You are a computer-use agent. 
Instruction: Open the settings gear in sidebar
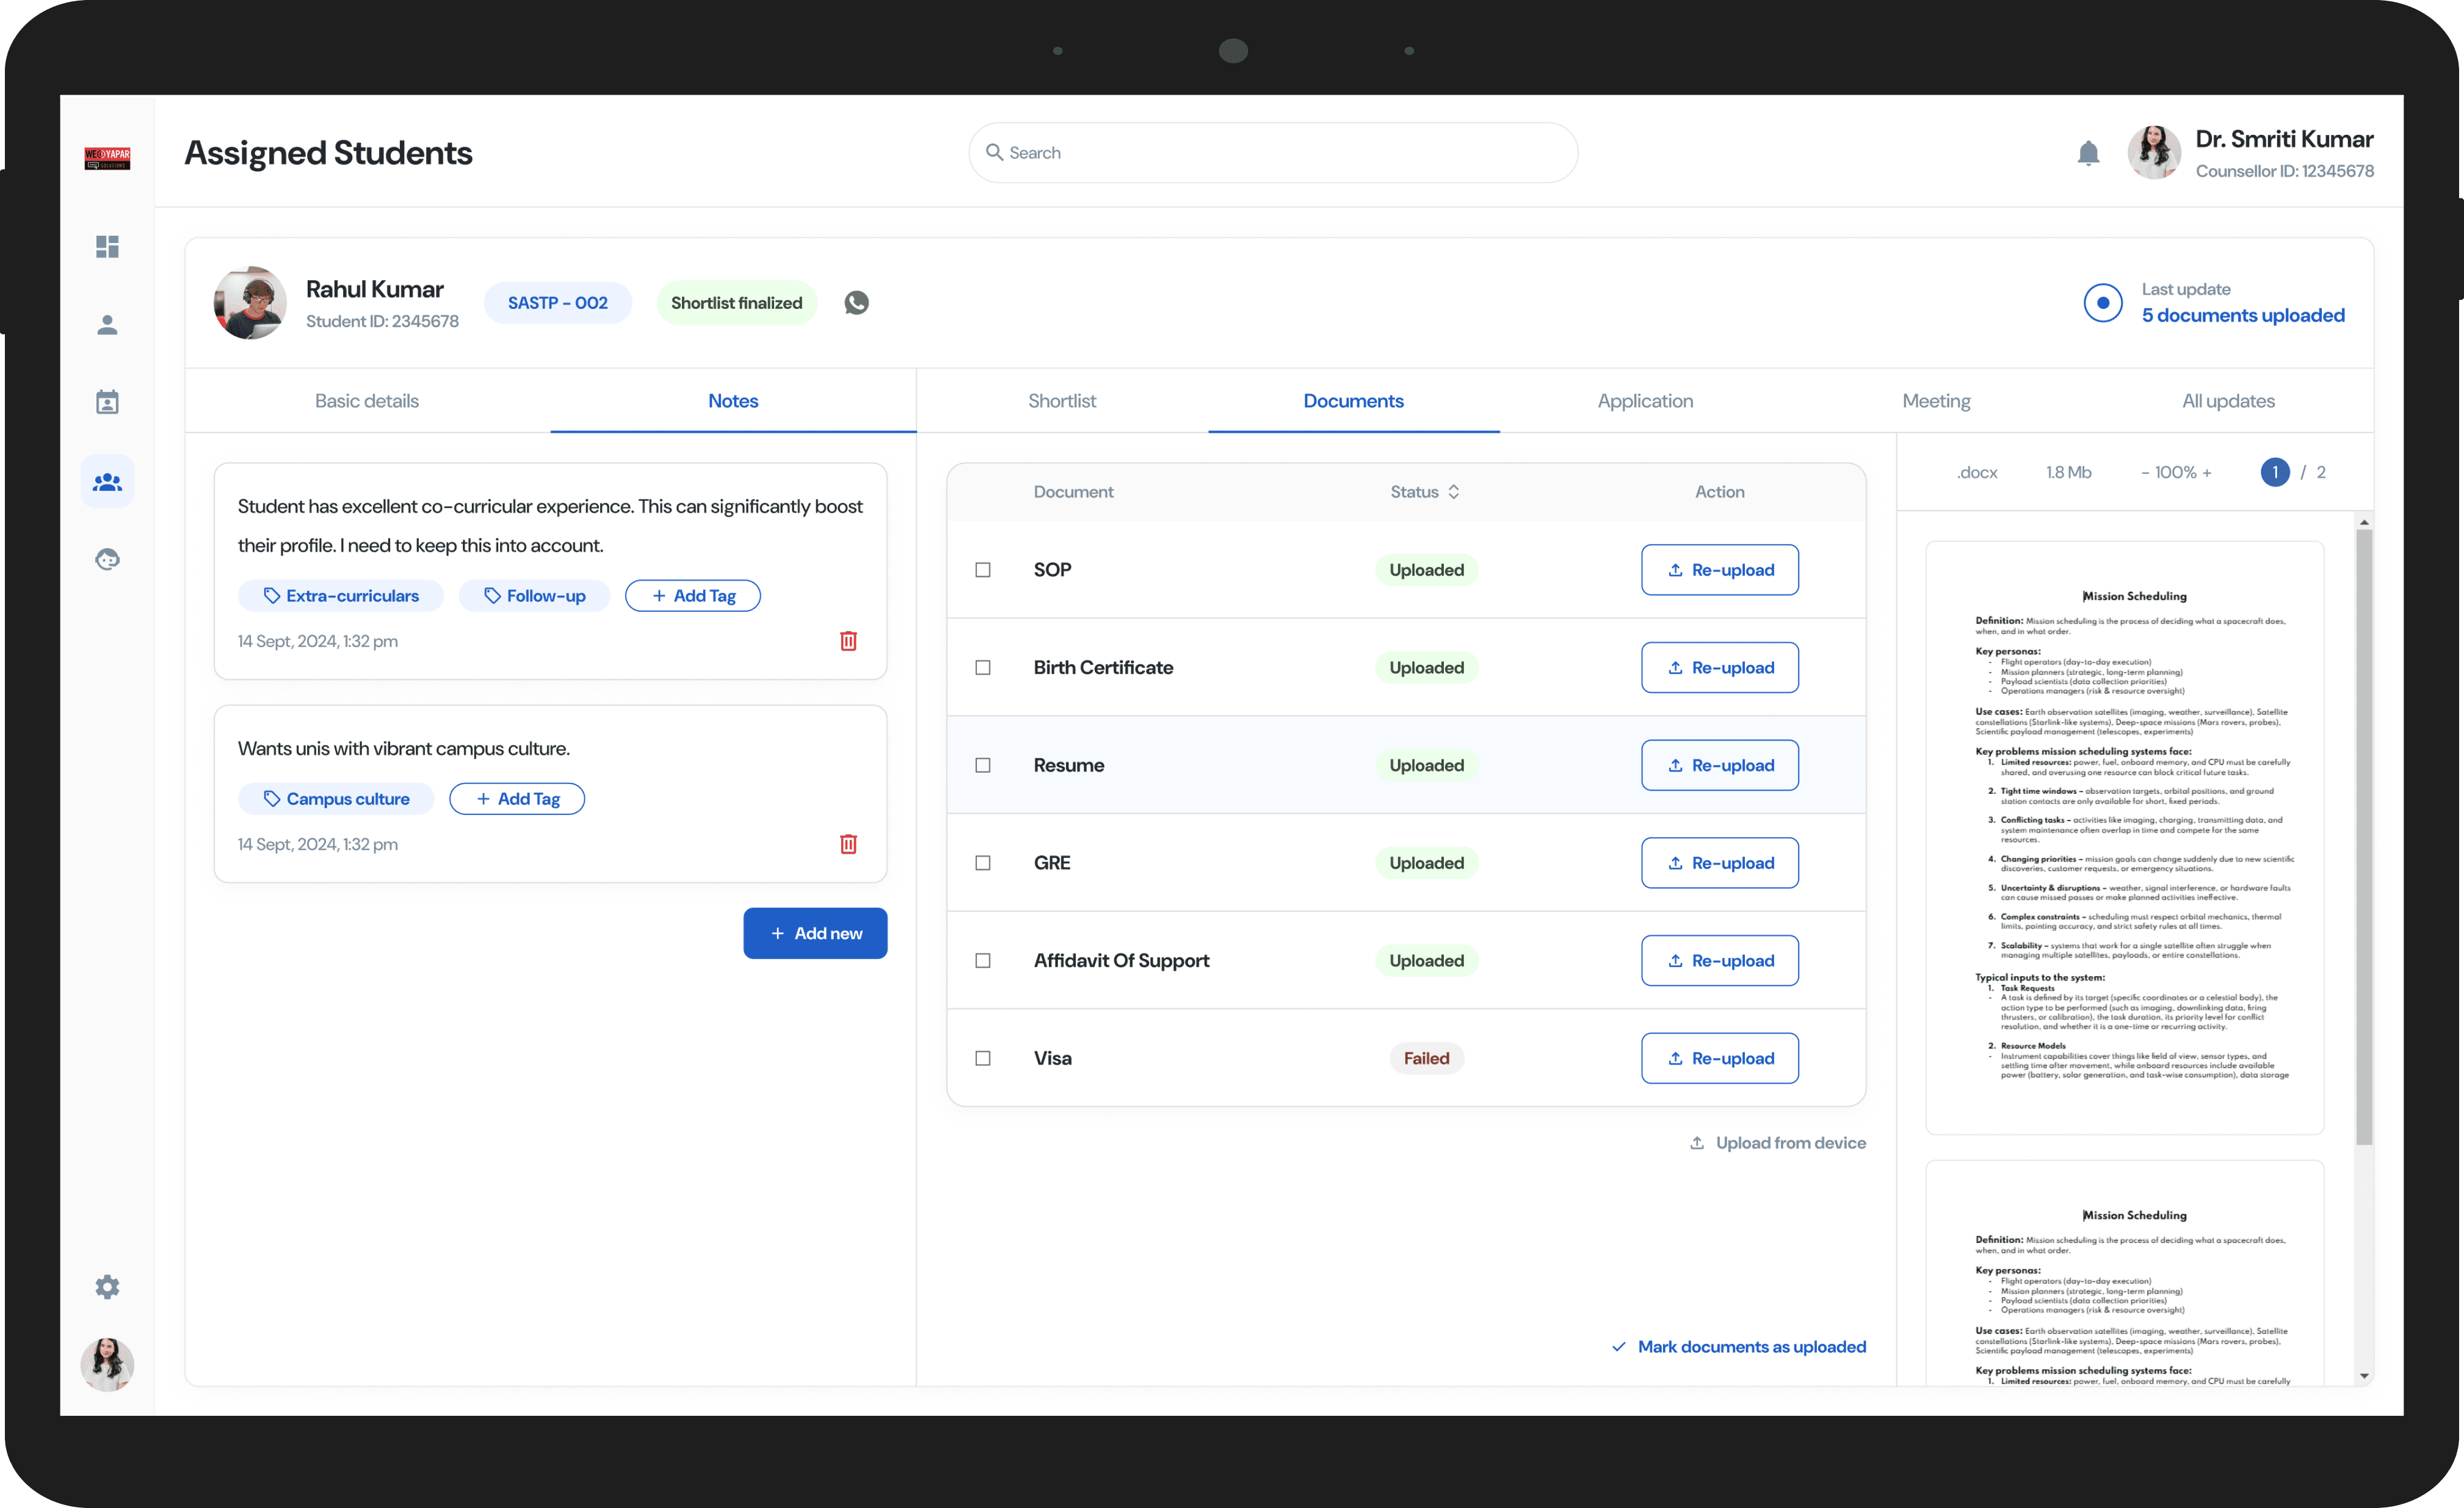pyautogui.click(x=107, y=1286)
